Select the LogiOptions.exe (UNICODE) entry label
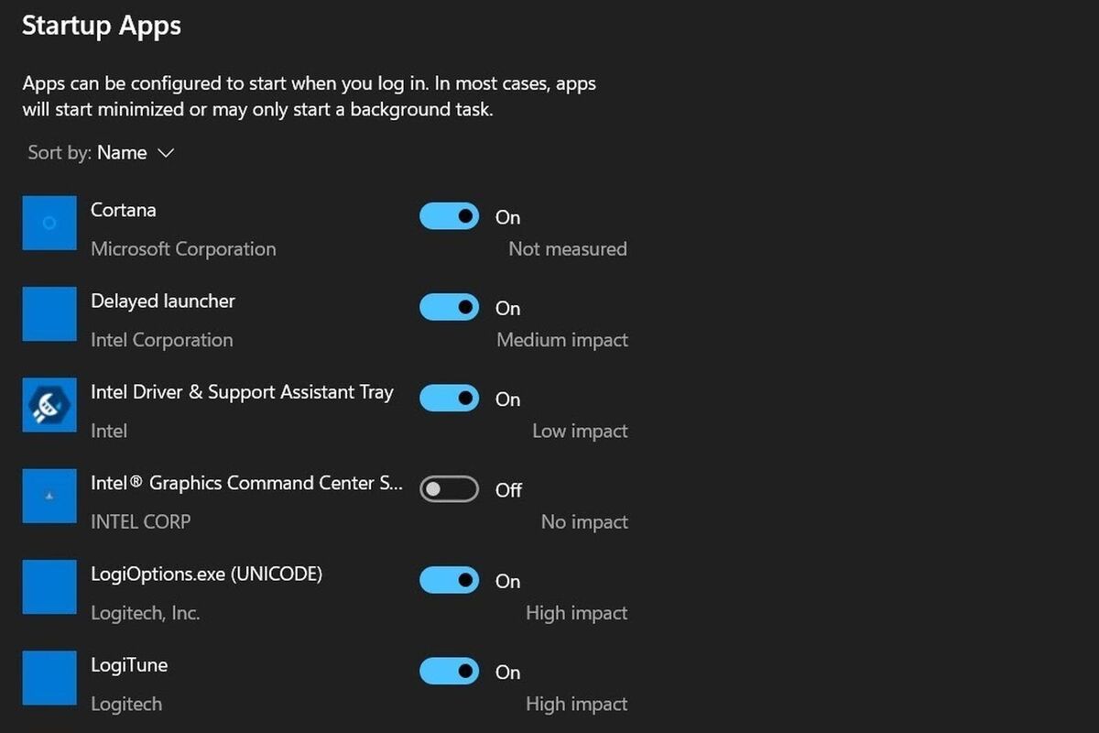The width and height of the screenshot is (1099, 733). point(206,574)
